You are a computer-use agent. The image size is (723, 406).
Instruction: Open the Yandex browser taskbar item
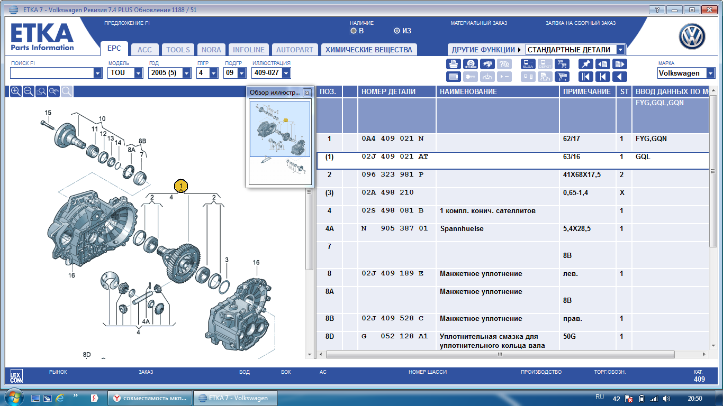pos(150,398)
